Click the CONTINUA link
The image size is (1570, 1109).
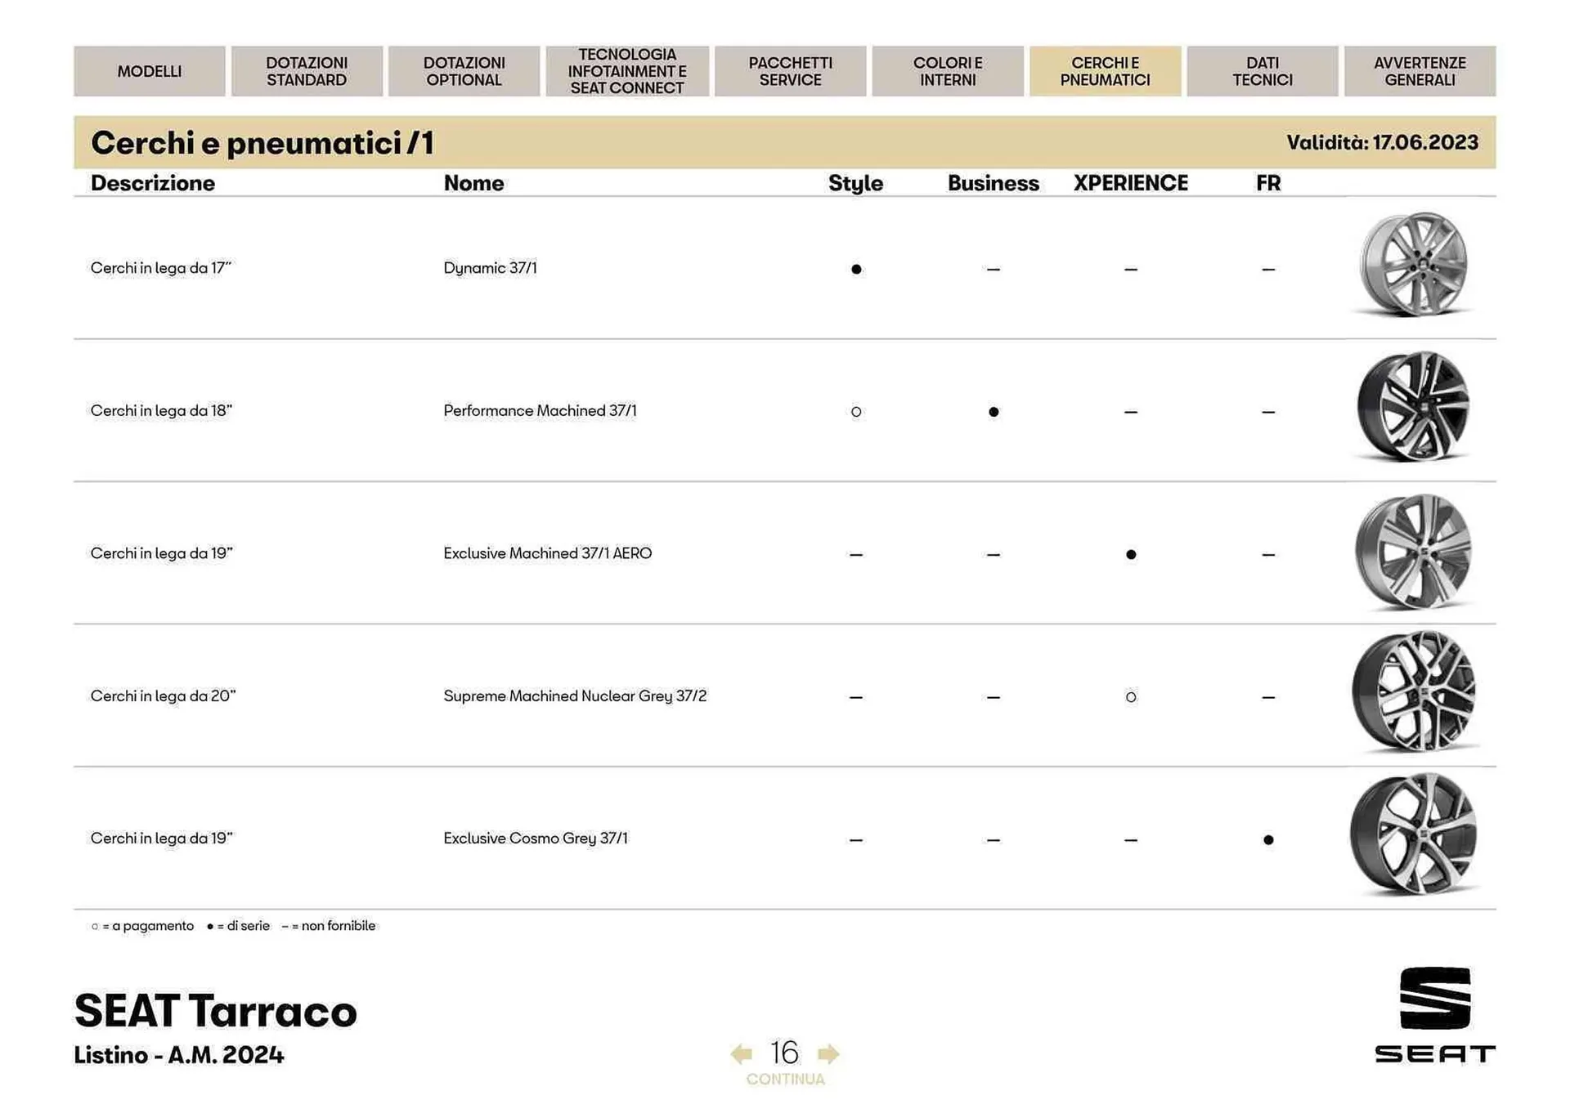[x=785, y=1080]
